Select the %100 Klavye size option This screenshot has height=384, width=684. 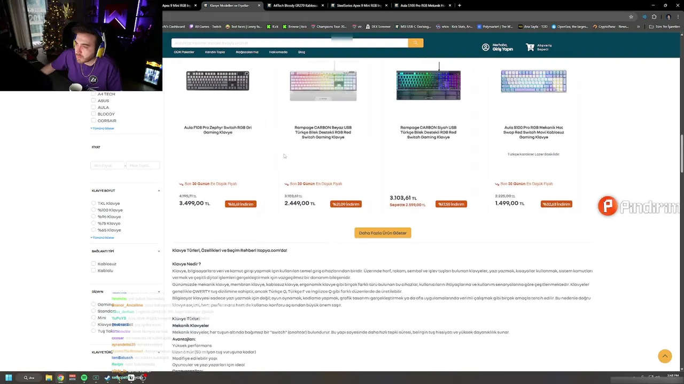94,210
